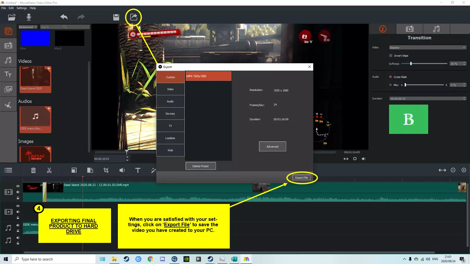The width and height of the screenshot is (470, 264).
Task: Click the microphone record voiceover icon
Action: point(29,17)
